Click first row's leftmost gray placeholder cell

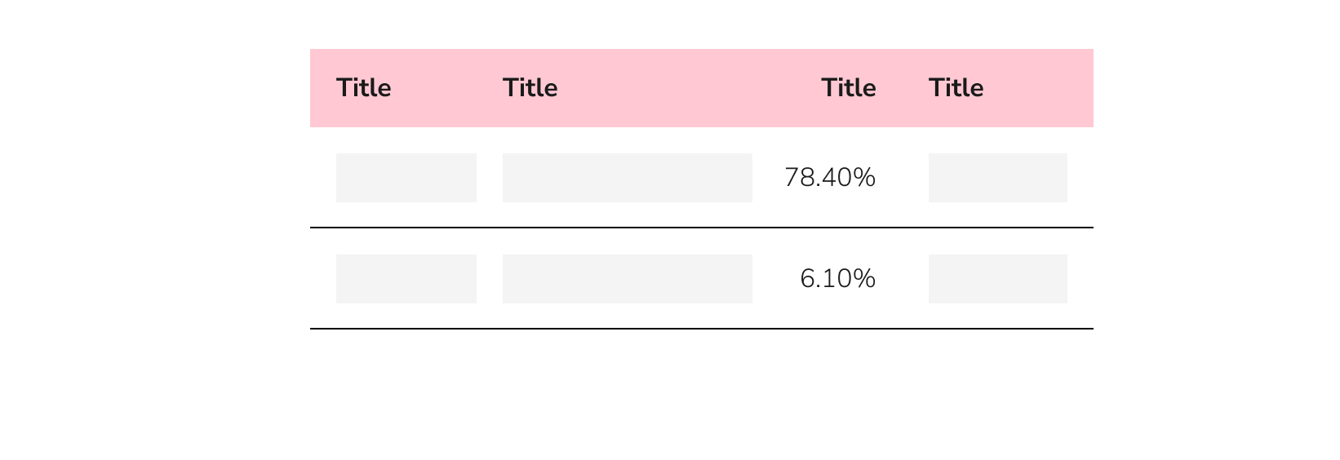tap(406, 178)
